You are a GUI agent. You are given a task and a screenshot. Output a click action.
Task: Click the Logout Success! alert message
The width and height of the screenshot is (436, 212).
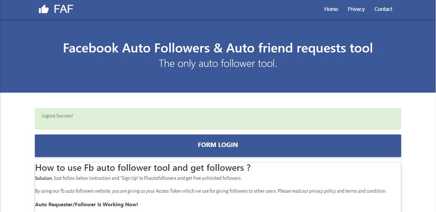click(x=57, y=116)
